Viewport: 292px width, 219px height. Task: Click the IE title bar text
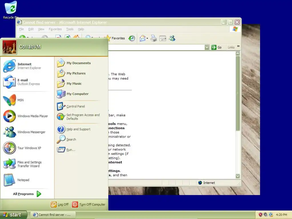65,22
